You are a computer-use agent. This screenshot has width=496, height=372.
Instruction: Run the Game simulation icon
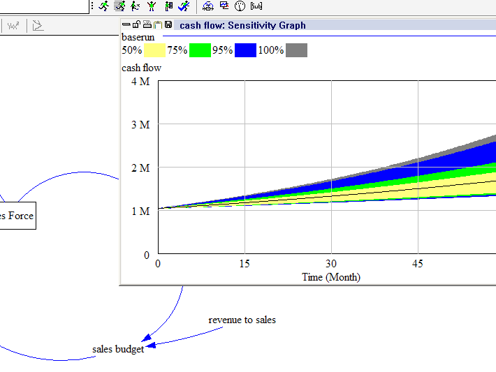(135, 6)
